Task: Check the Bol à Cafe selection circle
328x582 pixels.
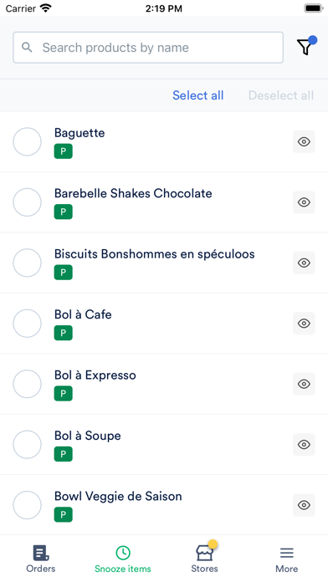Action: coord(27,324)
